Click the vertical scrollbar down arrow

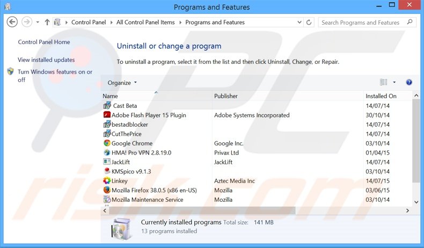click(416, 202)
